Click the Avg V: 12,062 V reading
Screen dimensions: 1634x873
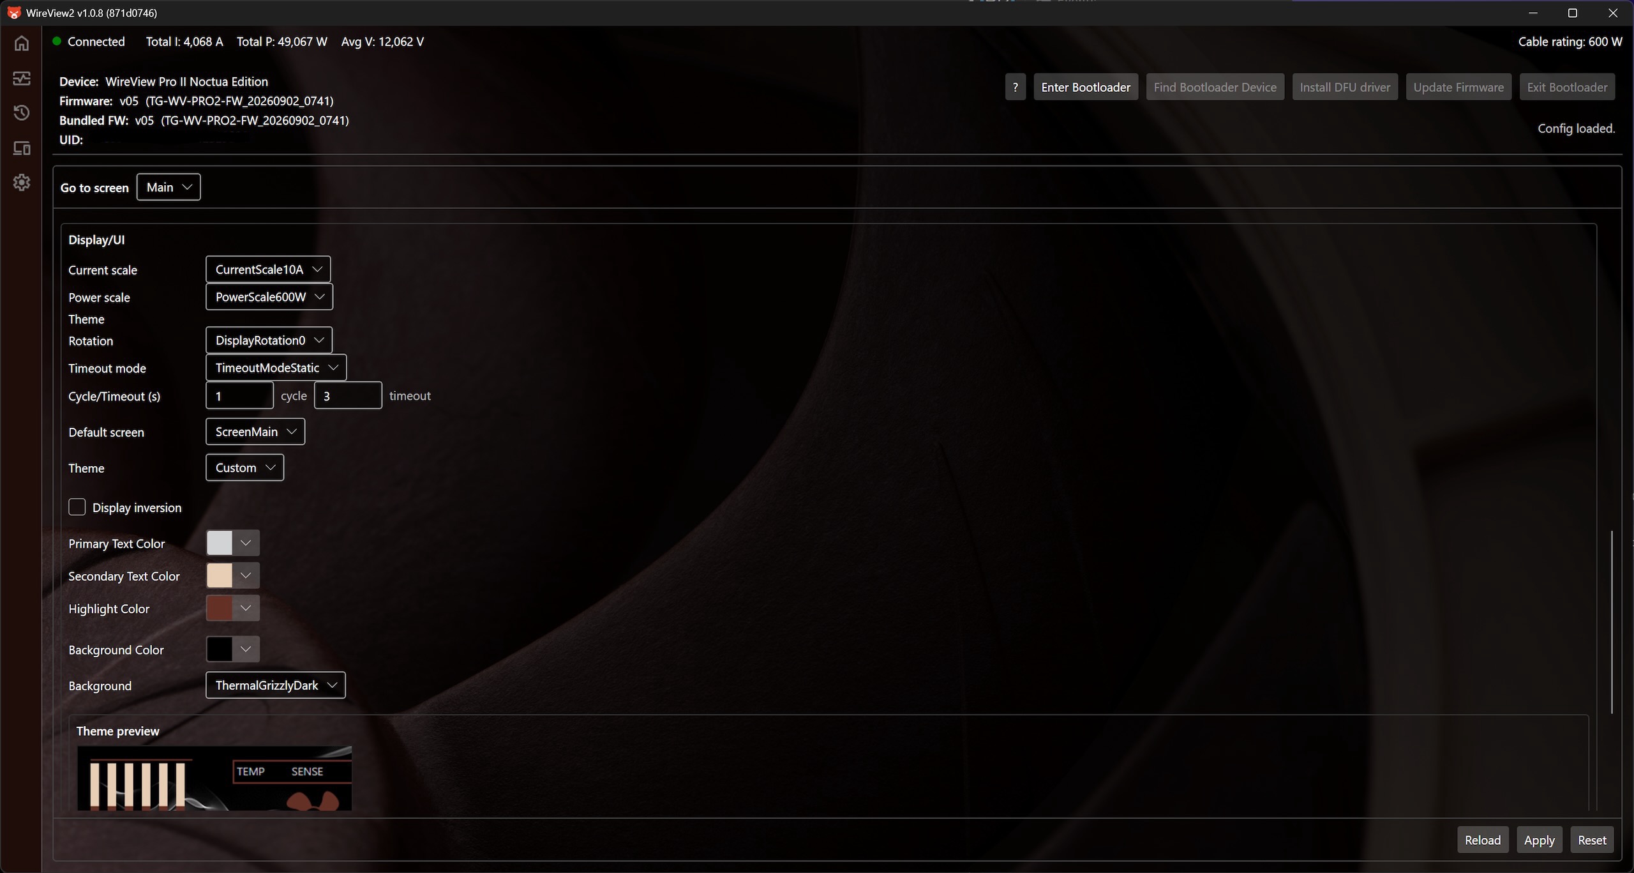click(x=382, y=42)
